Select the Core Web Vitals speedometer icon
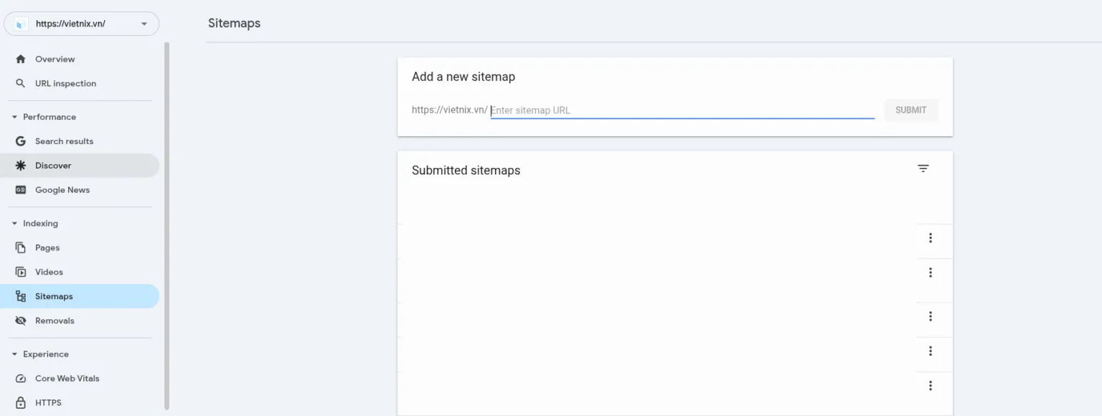This screenshot has width=1102, height=416. 22,378
